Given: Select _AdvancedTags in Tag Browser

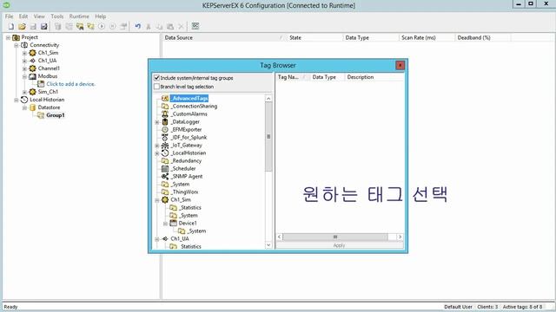Looking at the screenshot, I should [x=189, y=98].
